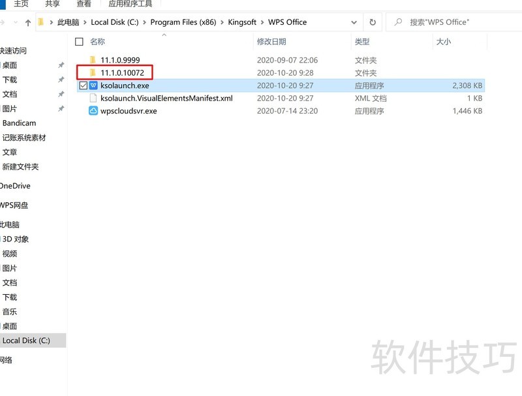Screen dimensions: 522x396
Task: Click 此电脑 in the address path
Action: pyautogui.click(x=69, y=22)
